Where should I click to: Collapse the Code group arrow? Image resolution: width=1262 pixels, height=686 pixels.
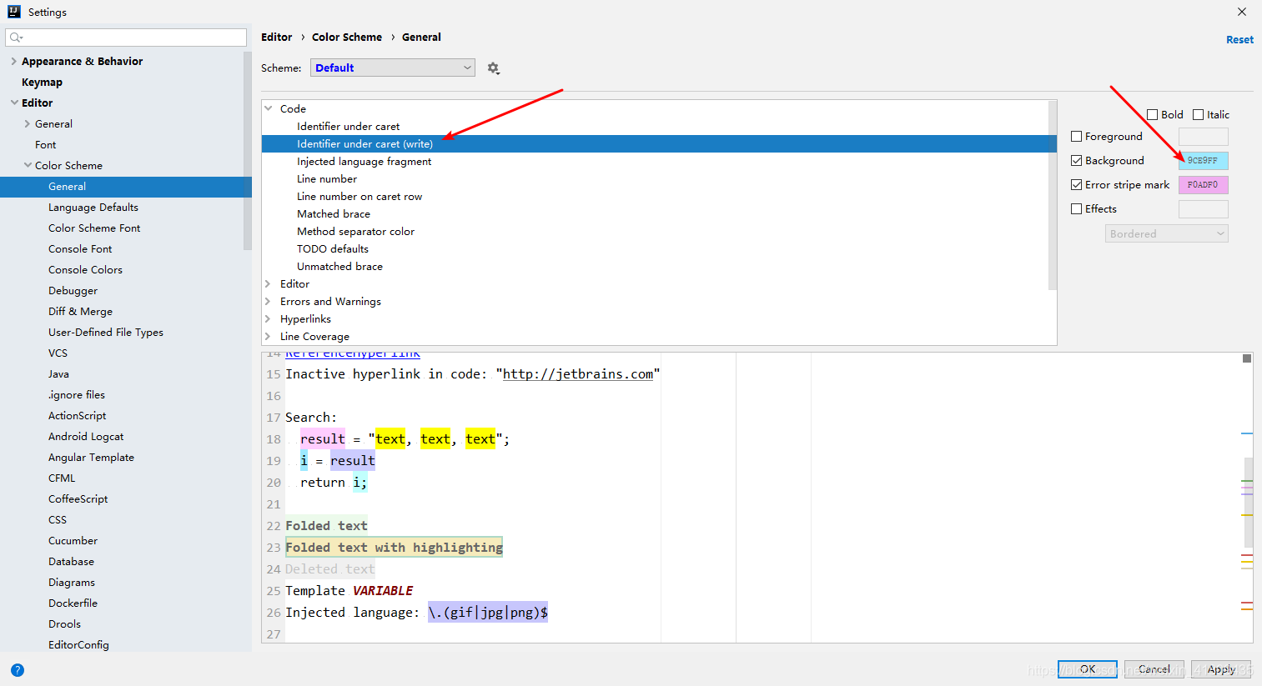tap(268, 108)
